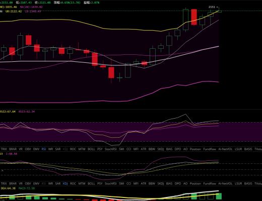Close the KDJ sub-chart with the small X icon
The height and width of the screenshot is (201, 262).
pos(2,170)
